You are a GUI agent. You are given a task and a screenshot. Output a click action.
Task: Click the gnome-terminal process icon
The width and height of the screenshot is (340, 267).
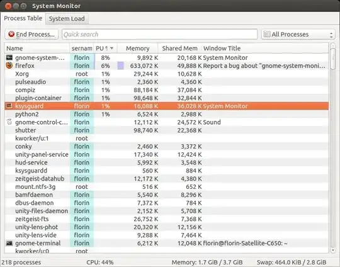point(9,243)
